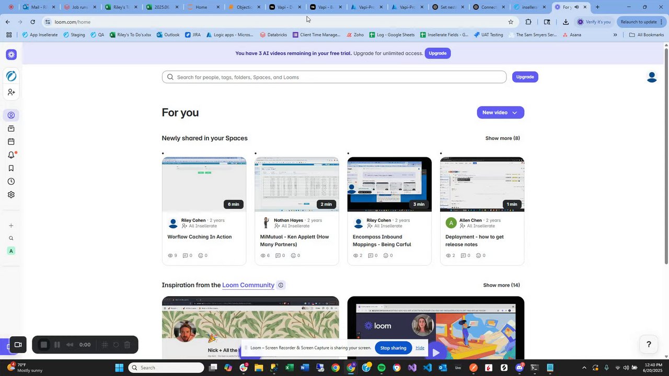
Task: Switch to the Mail browser tab
Action: click(x=38, y=7)
